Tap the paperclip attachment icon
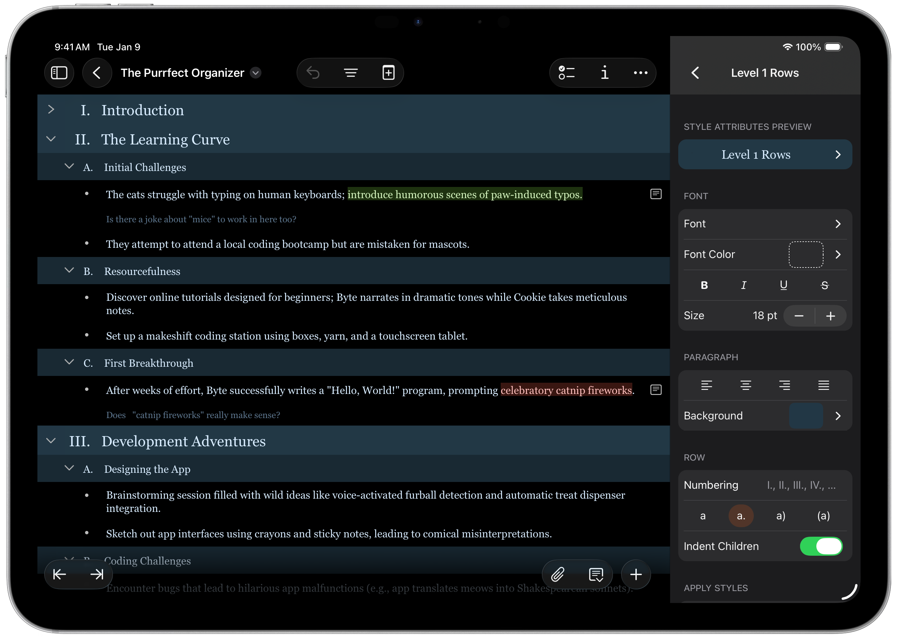This screenshot has width=898, height=639. click(x=558, y=574)
